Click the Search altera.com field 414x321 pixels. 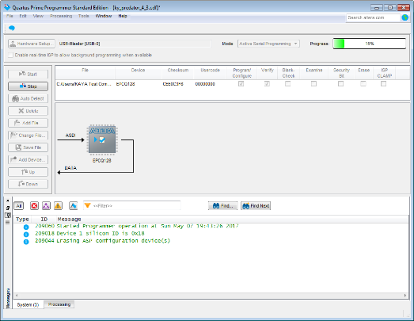click(x=373, y=17)
